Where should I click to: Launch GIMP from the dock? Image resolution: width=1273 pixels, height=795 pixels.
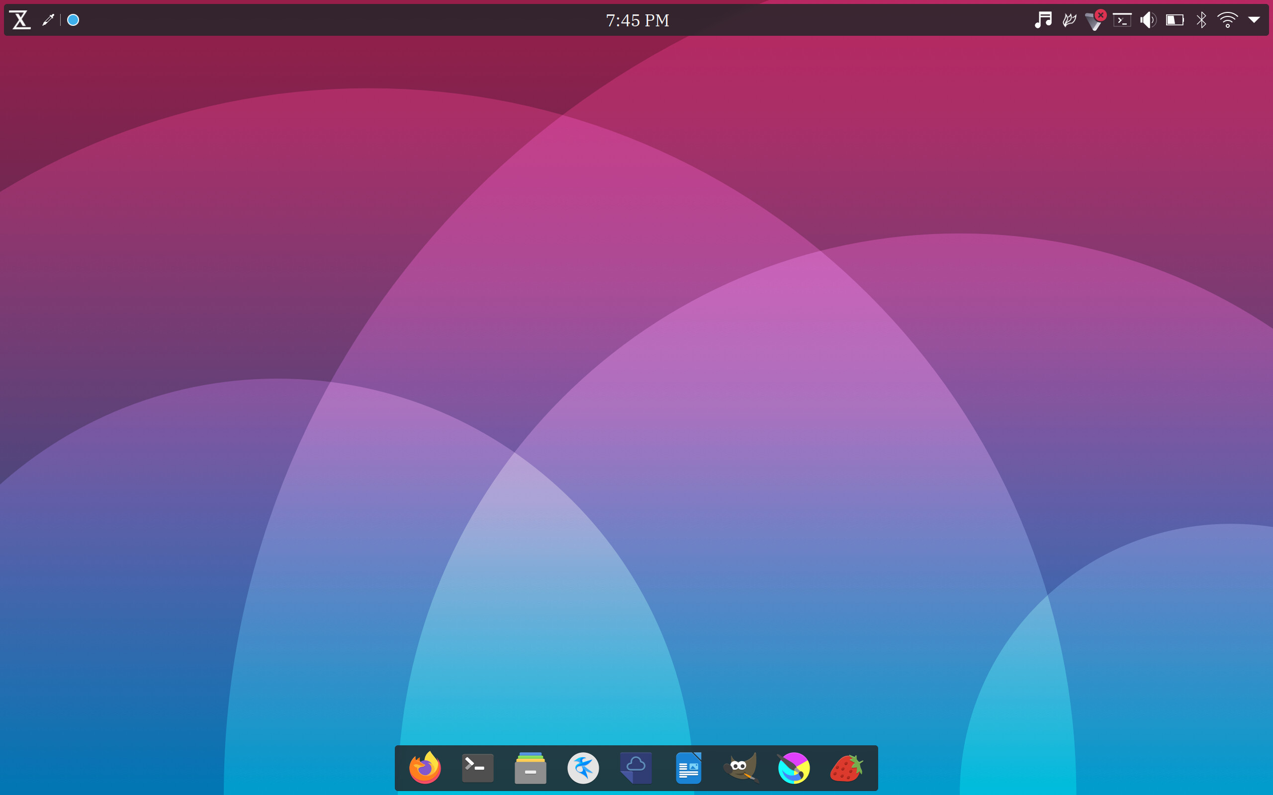741,768
